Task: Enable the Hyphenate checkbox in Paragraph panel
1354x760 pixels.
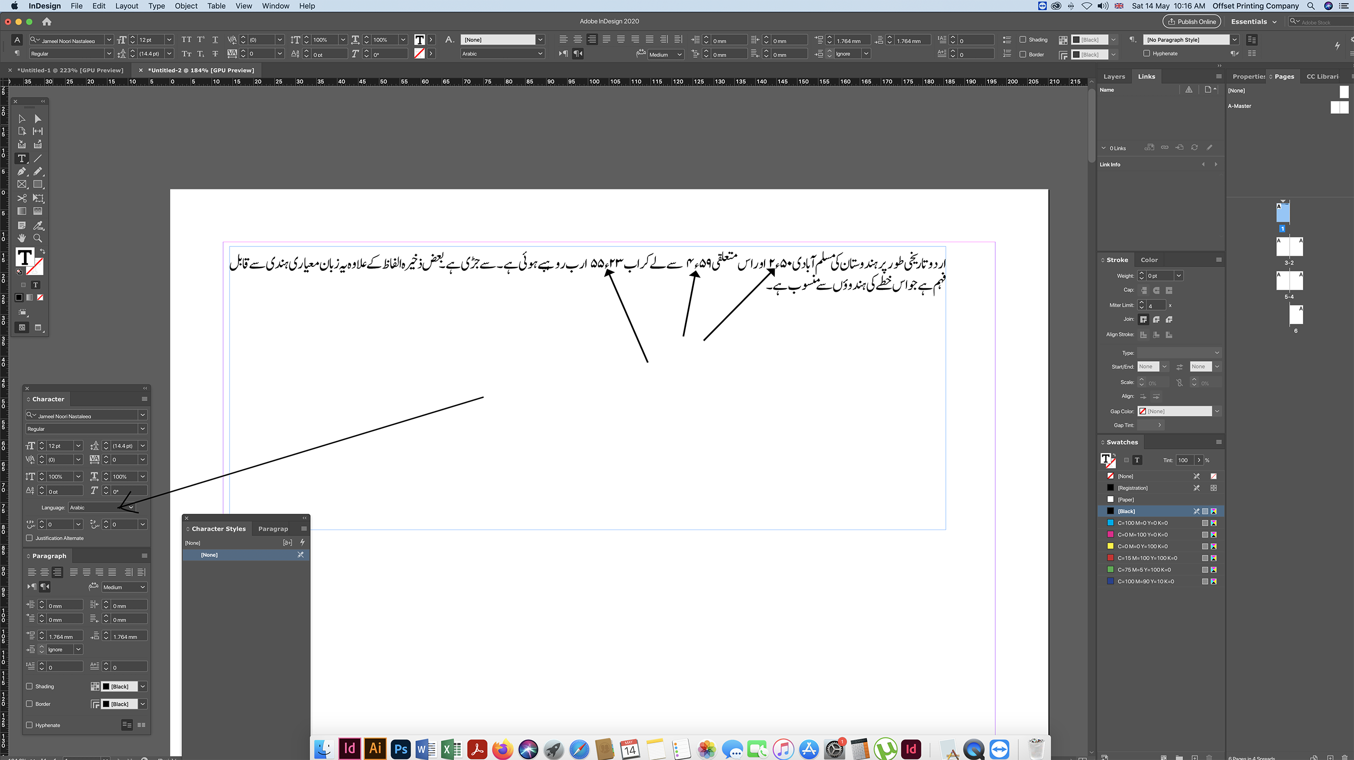Action: 30,725
